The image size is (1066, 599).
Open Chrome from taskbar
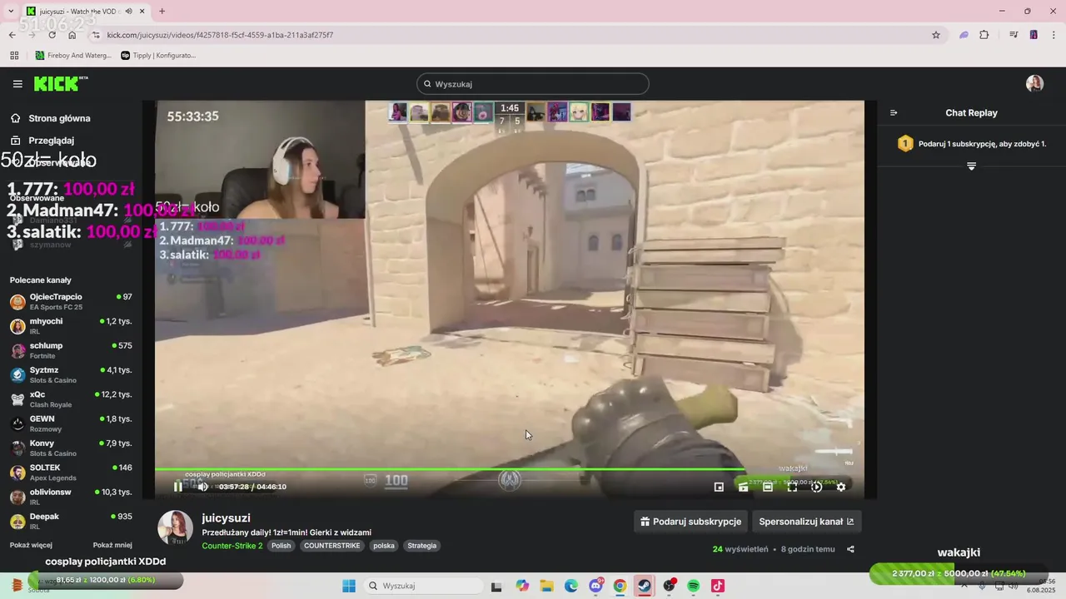(x=620, y=586)
